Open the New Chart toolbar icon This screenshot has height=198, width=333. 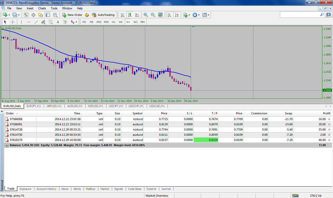pos(5,15)
